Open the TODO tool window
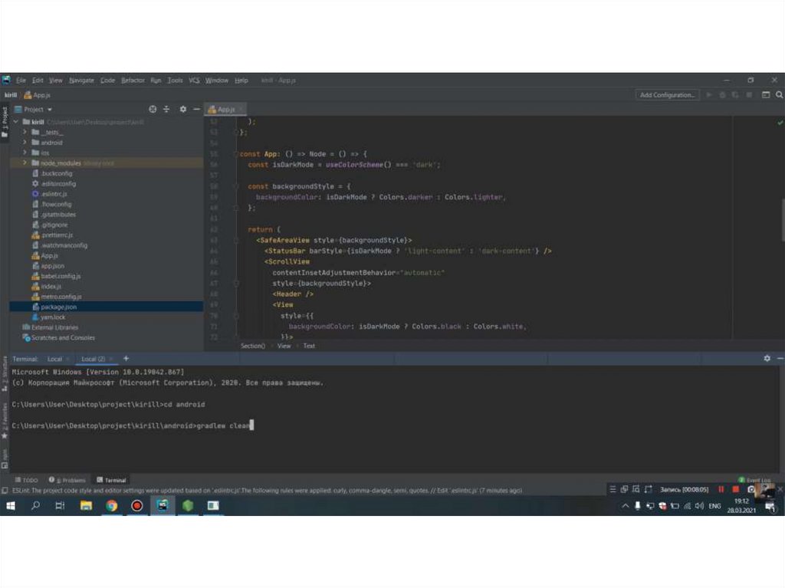Image resolution: width=785 pixels, height=588 pixels. click(x=27, y=480)
